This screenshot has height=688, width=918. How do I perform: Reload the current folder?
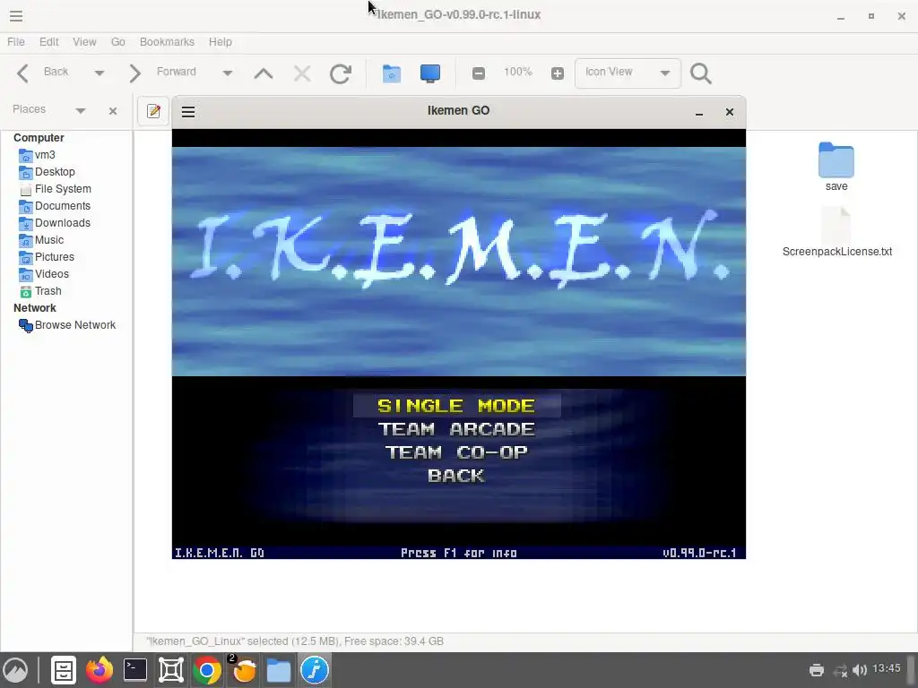[x=340, y=73]
